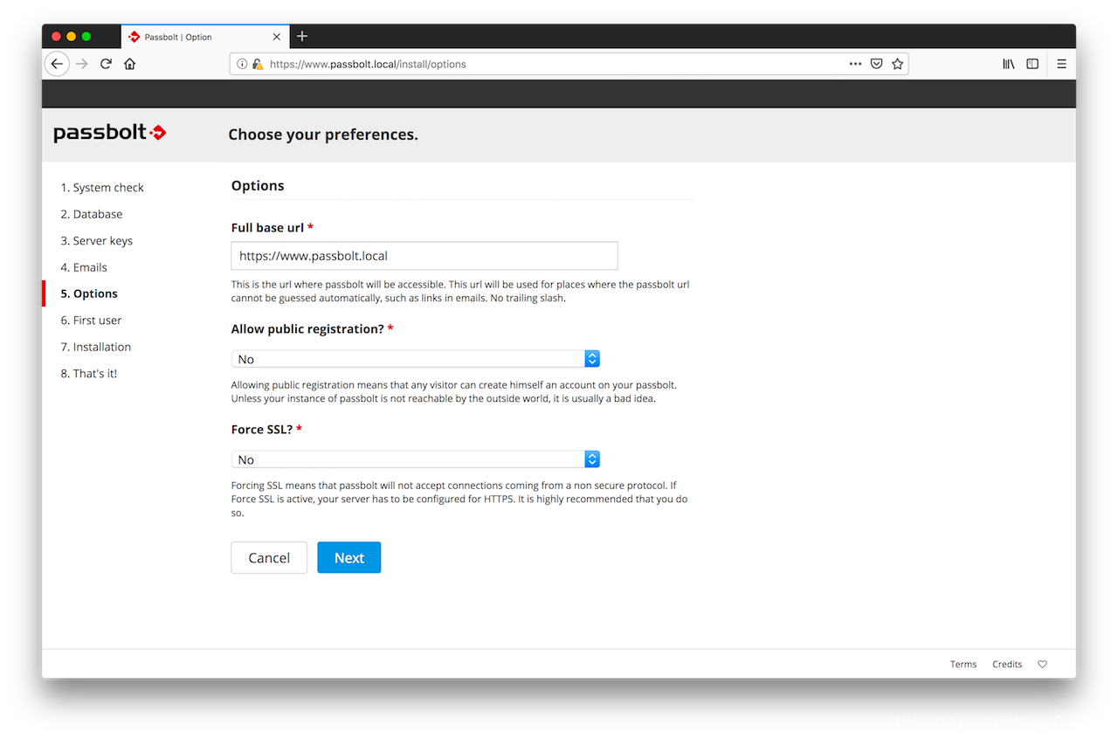Select the Passbolt | Option browser tab

point(205,37)
